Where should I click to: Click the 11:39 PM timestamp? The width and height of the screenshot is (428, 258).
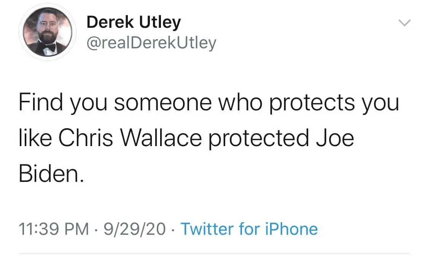click(x=54, y=229)
